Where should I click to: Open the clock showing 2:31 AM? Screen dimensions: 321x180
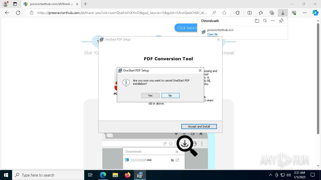coord(299,175)
